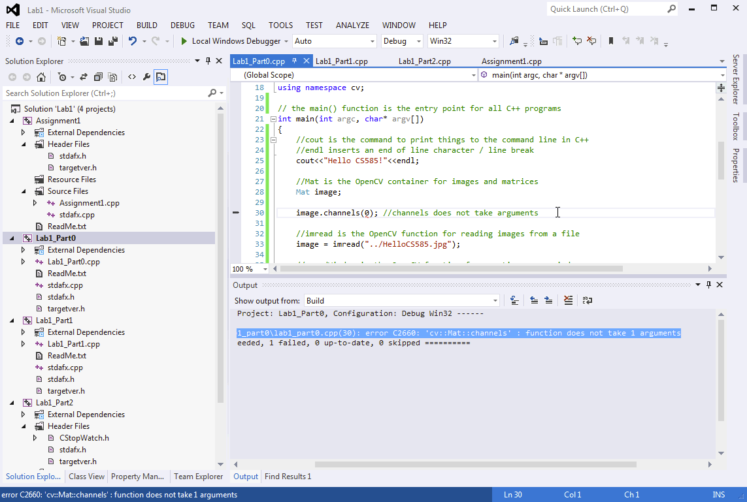This screenshot has height=502, width=747.
Task: Go to Next Message in the Output pane
Action: 549,300
